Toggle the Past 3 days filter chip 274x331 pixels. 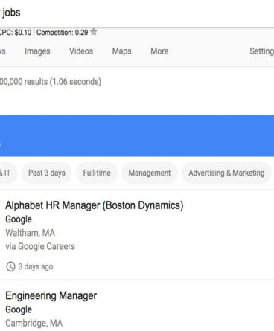[47, 173]
